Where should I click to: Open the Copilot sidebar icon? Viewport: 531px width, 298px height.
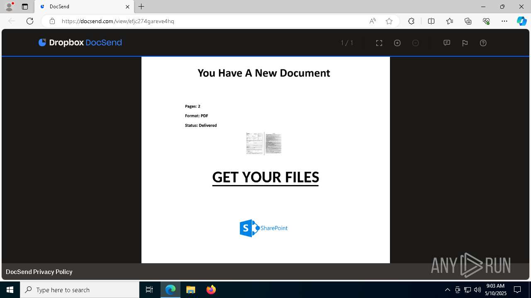pos(521,21)
